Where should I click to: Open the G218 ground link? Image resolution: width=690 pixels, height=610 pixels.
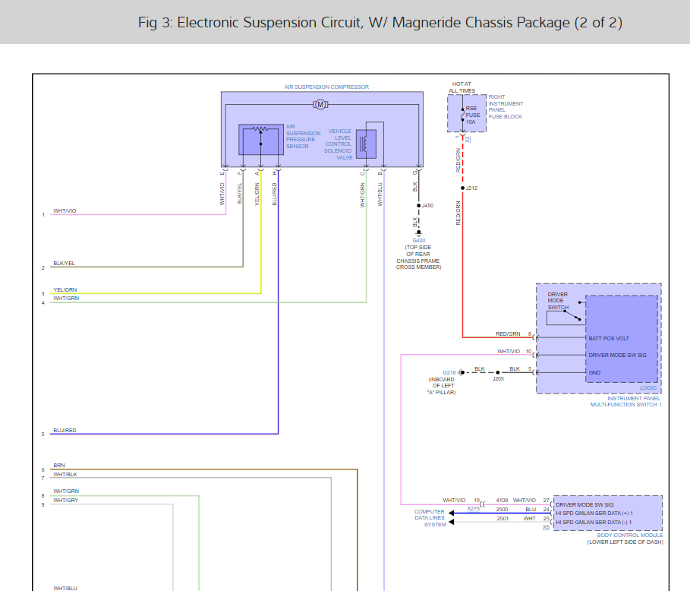click(449, 372)
